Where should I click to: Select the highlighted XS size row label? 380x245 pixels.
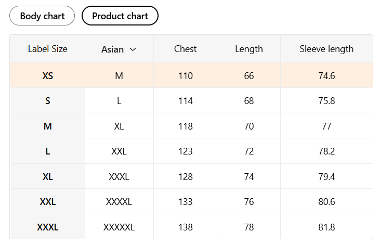click(48, 76)
